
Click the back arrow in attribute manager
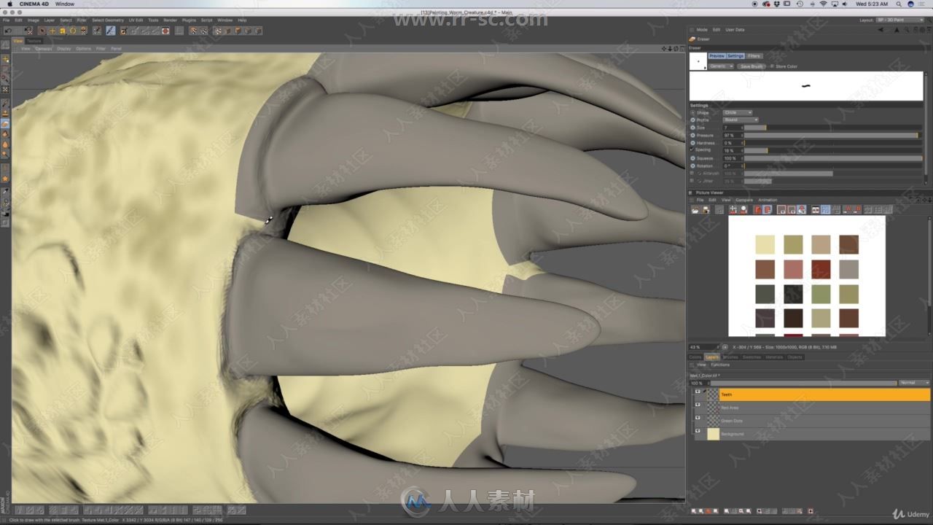point(881,30)
